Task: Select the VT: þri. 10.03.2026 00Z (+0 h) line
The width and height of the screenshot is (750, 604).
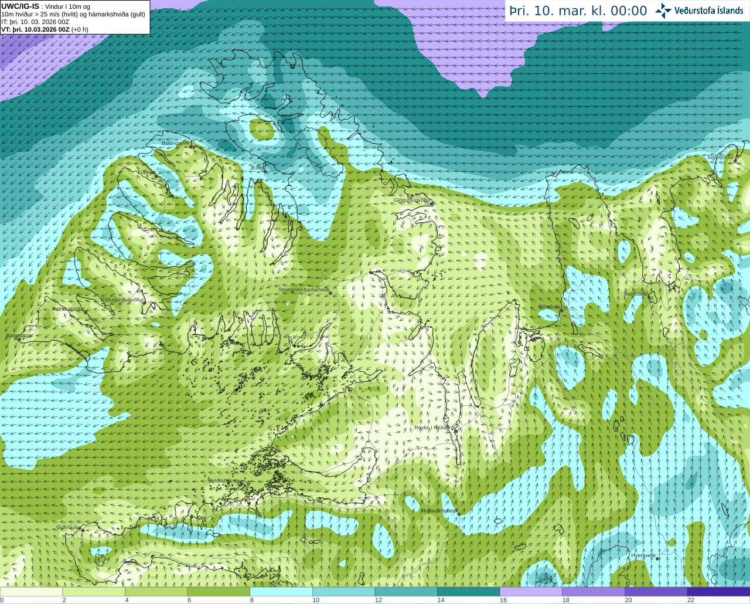Action: [45, 29]
